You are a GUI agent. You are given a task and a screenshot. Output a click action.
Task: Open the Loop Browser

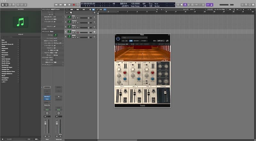click(x=250, y=5)
